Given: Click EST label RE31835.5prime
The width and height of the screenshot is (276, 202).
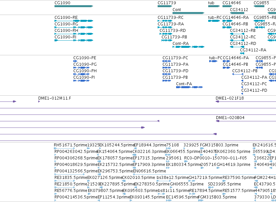Looking at the screenshot, I should [x=71, y=178].
